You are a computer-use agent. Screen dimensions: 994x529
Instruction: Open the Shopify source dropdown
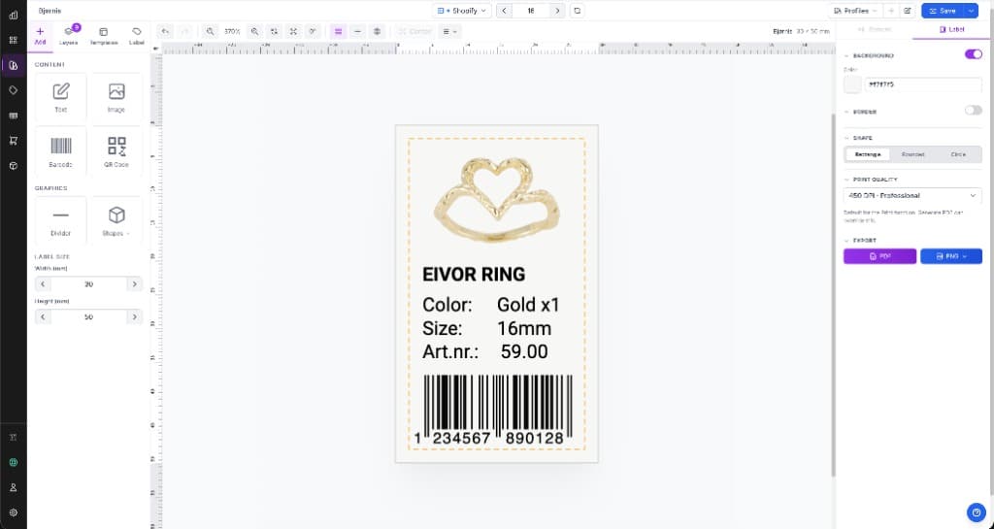(x=462, y=11)
